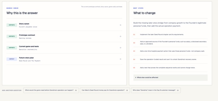The image size is (218, 101).
Task: Click 'Opening economy' subtitle
Action: click(x=25, y=38)
